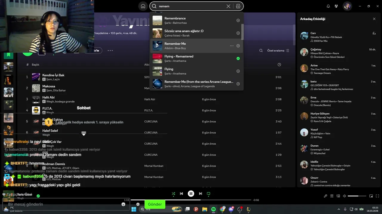Mute Spotify with speaker icon
Viewport: 382px width, 214px height.
click(344, 196)
